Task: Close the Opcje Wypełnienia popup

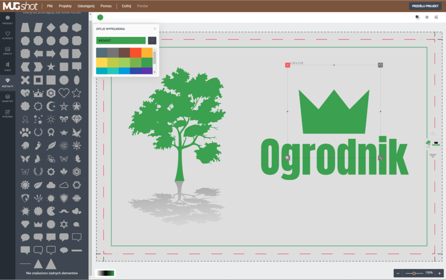Action: click(x=155, y=29)
